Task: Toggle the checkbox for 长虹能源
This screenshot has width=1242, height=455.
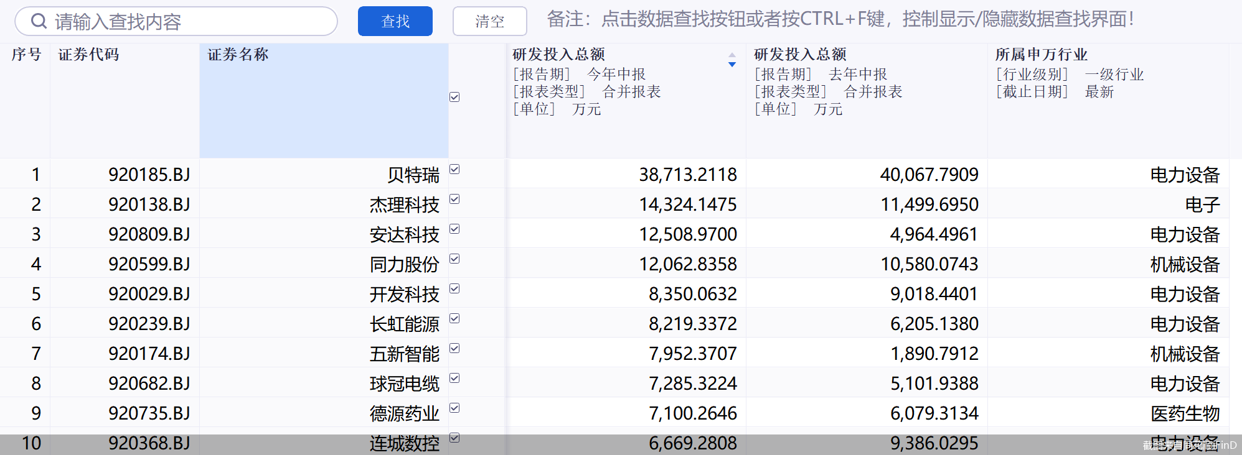Action: pyautogui.click(x=454, y=318)
